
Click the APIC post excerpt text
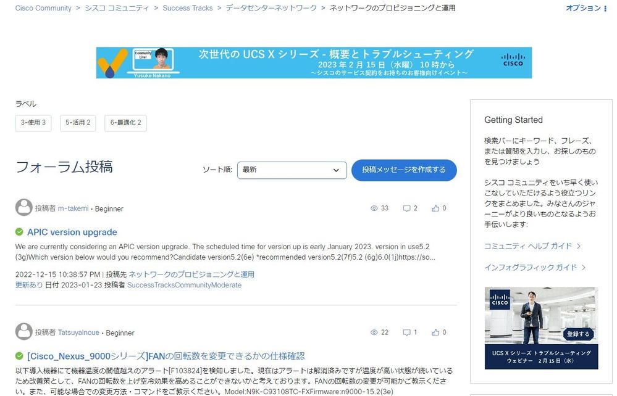pos(225,252)
